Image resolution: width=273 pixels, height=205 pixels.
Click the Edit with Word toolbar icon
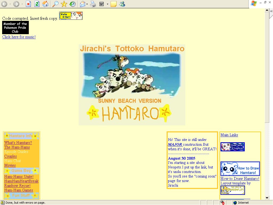(x=102, y=4)
